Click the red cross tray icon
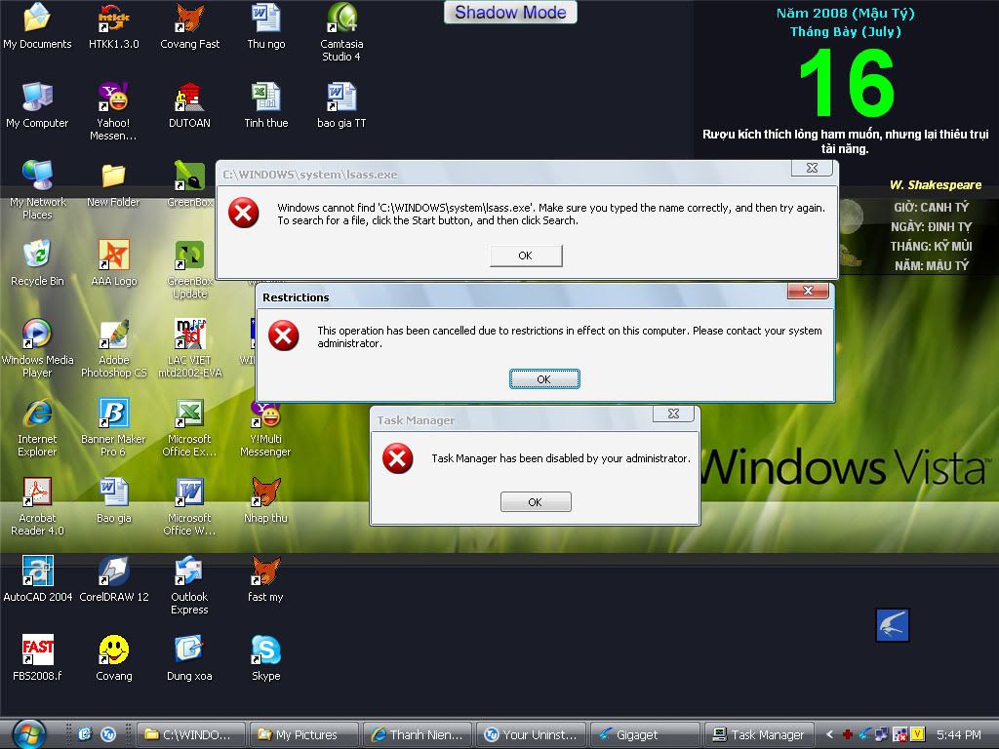Image resolution: width=999 pixels, height=749 pixels. 848,734
